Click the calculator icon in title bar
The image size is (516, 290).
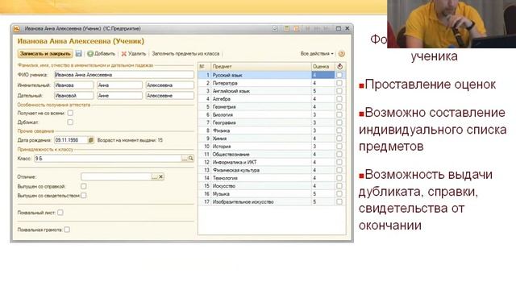point(287,29)
